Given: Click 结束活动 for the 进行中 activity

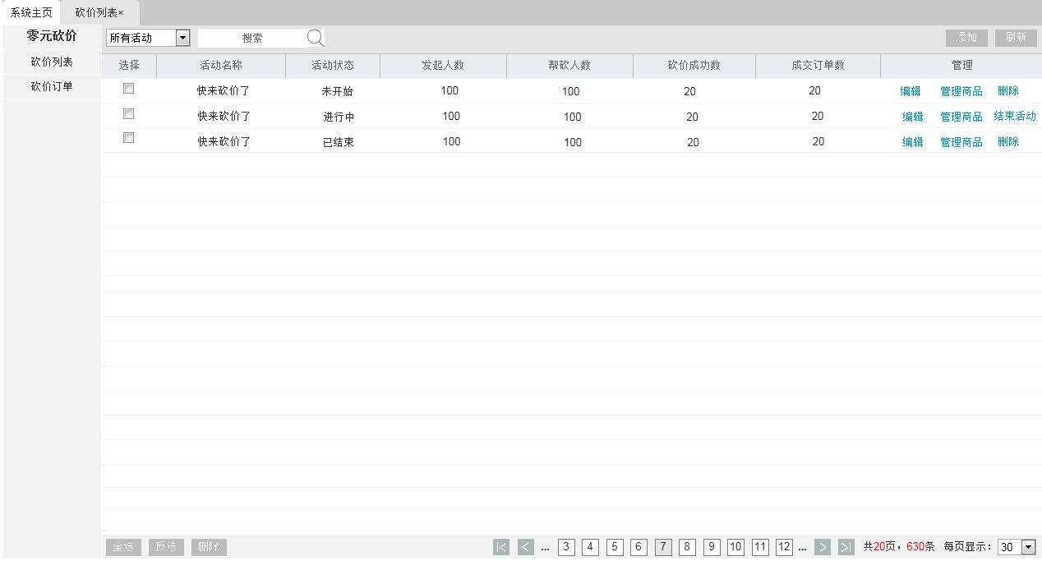Looking at the screenshot, I should pos(1015,117).
